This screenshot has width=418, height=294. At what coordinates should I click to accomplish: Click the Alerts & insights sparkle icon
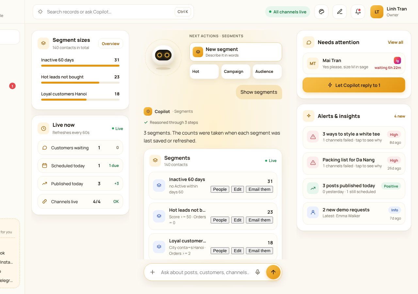point(309,116)
